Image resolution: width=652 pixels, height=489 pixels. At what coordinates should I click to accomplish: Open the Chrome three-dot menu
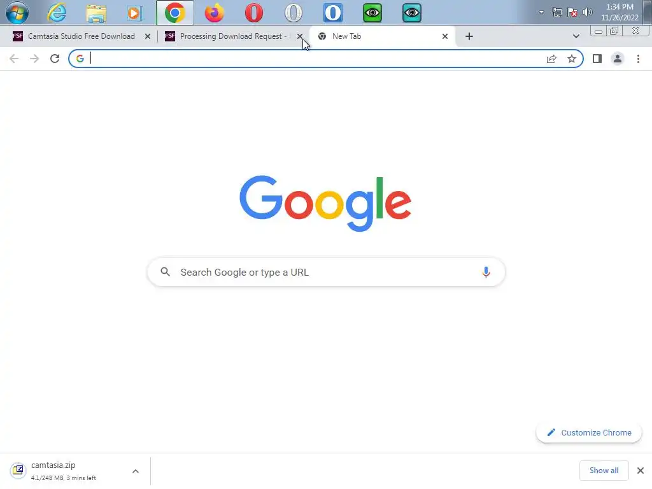(x=638, y=59)
